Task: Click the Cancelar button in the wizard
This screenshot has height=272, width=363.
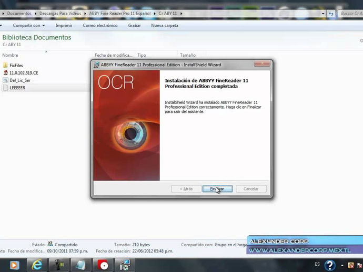Action: click(x=251, y=189)
